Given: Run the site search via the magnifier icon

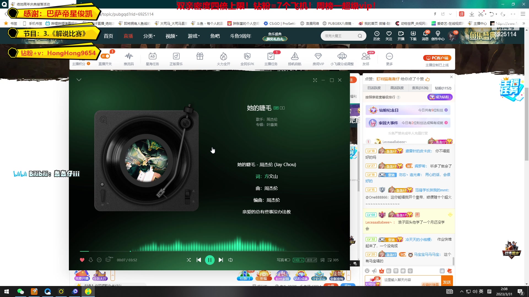Looking at the screenshot, I should tap(360, 36).
